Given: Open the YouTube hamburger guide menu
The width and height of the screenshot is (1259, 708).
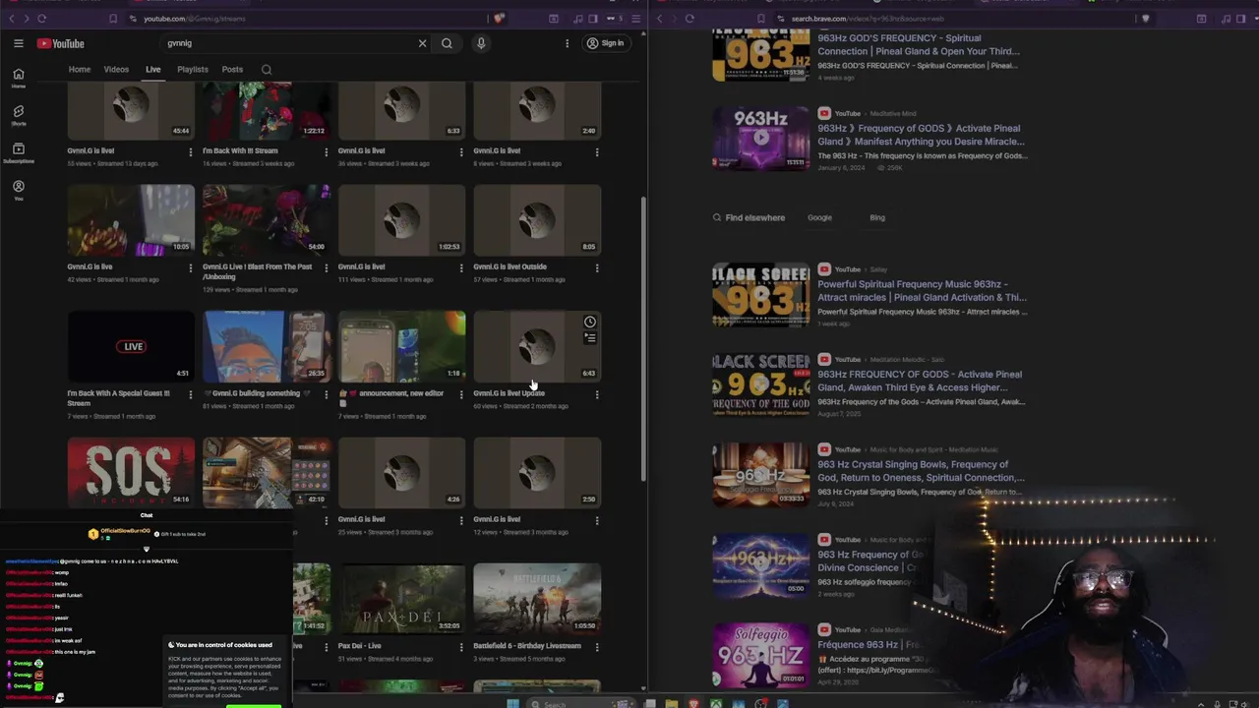Looking at the screenshot, I should 18,43.
